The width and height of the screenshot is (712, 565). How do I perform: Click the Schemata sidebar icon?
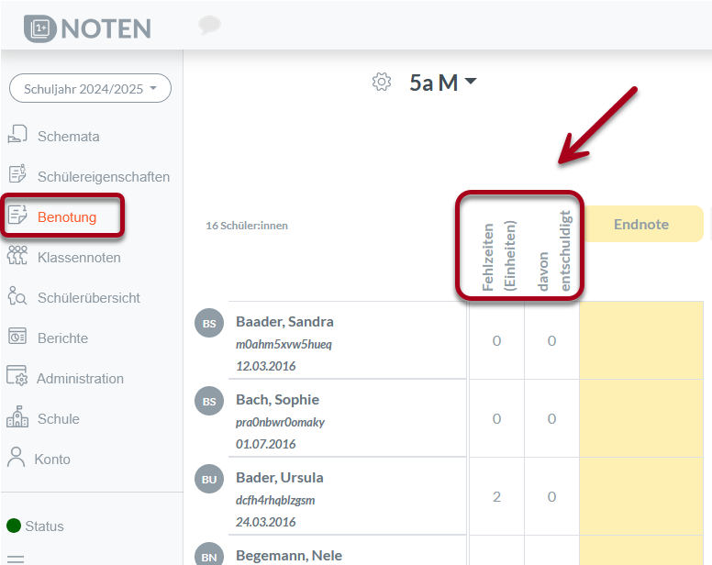coord(17,135)
